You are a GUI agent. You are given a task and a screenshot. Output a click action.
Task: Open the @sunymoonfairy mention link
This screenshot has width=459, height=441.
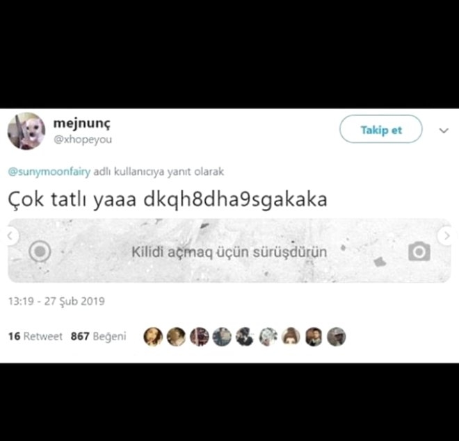coord(49,172)
